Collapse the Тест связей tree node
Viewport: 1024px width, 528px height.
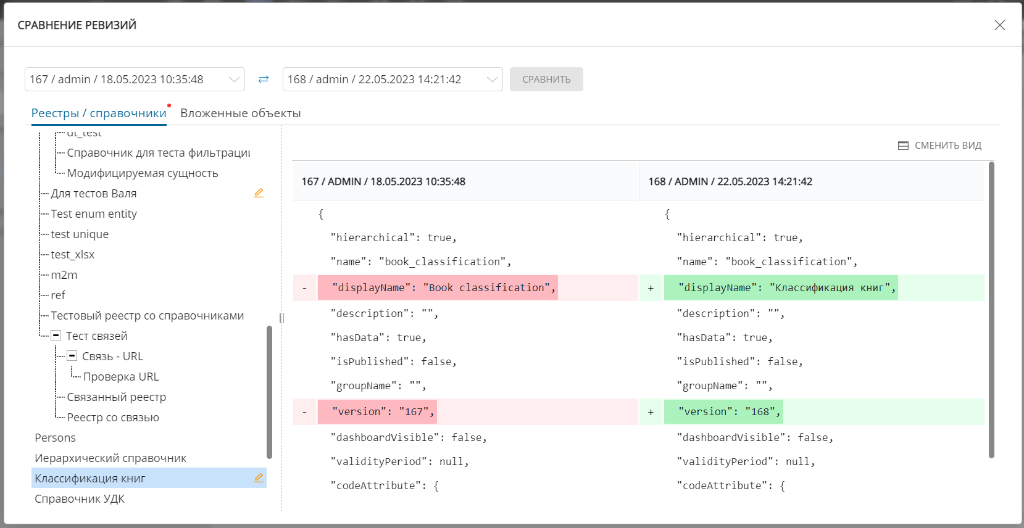(x=56, y=336)
